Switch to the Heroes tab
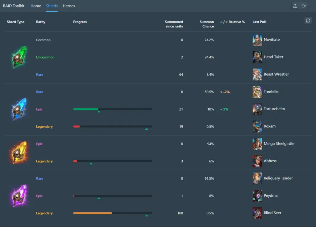The image size is (316, 227). (x=69, y=6)
